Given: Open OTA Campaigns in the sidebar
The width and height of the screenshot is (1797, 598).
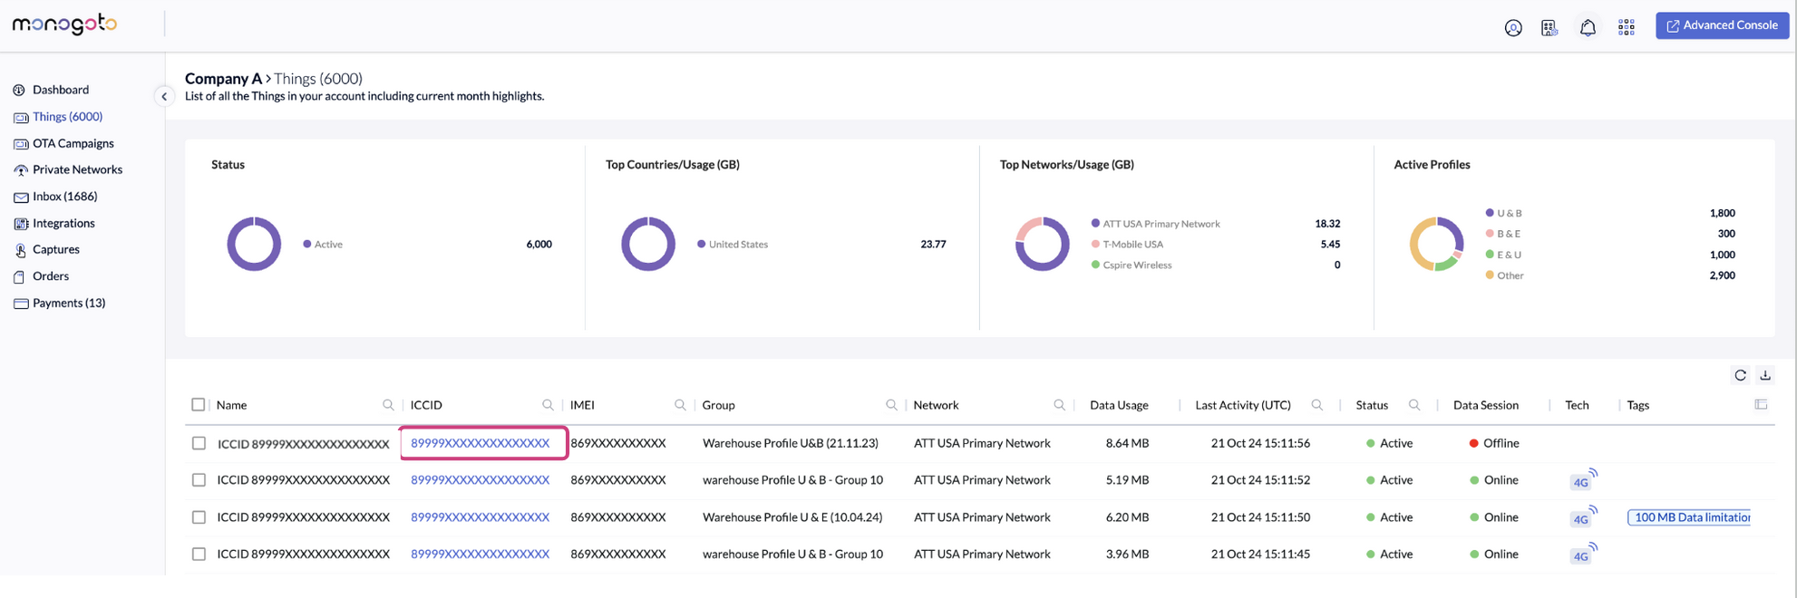Looking at the screenshot, I should [x=73, y=143].
